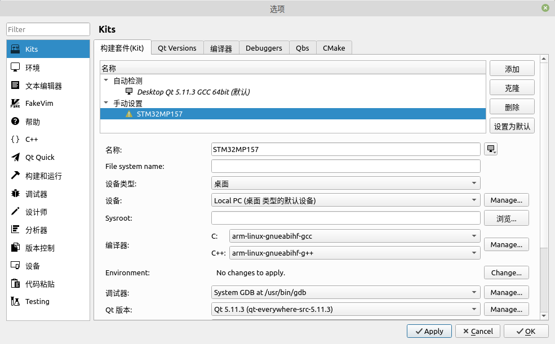The width and height of the screenshot is (555, 344).
Task: Click Manage next to 调试器 dropdown
Action: pos(507,292)
